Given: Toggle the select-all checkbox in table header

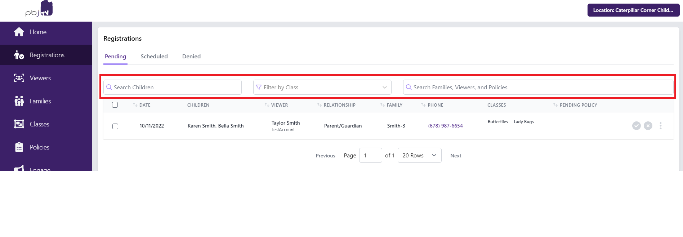Looking at the screenshot, I should tap(115, 105).
